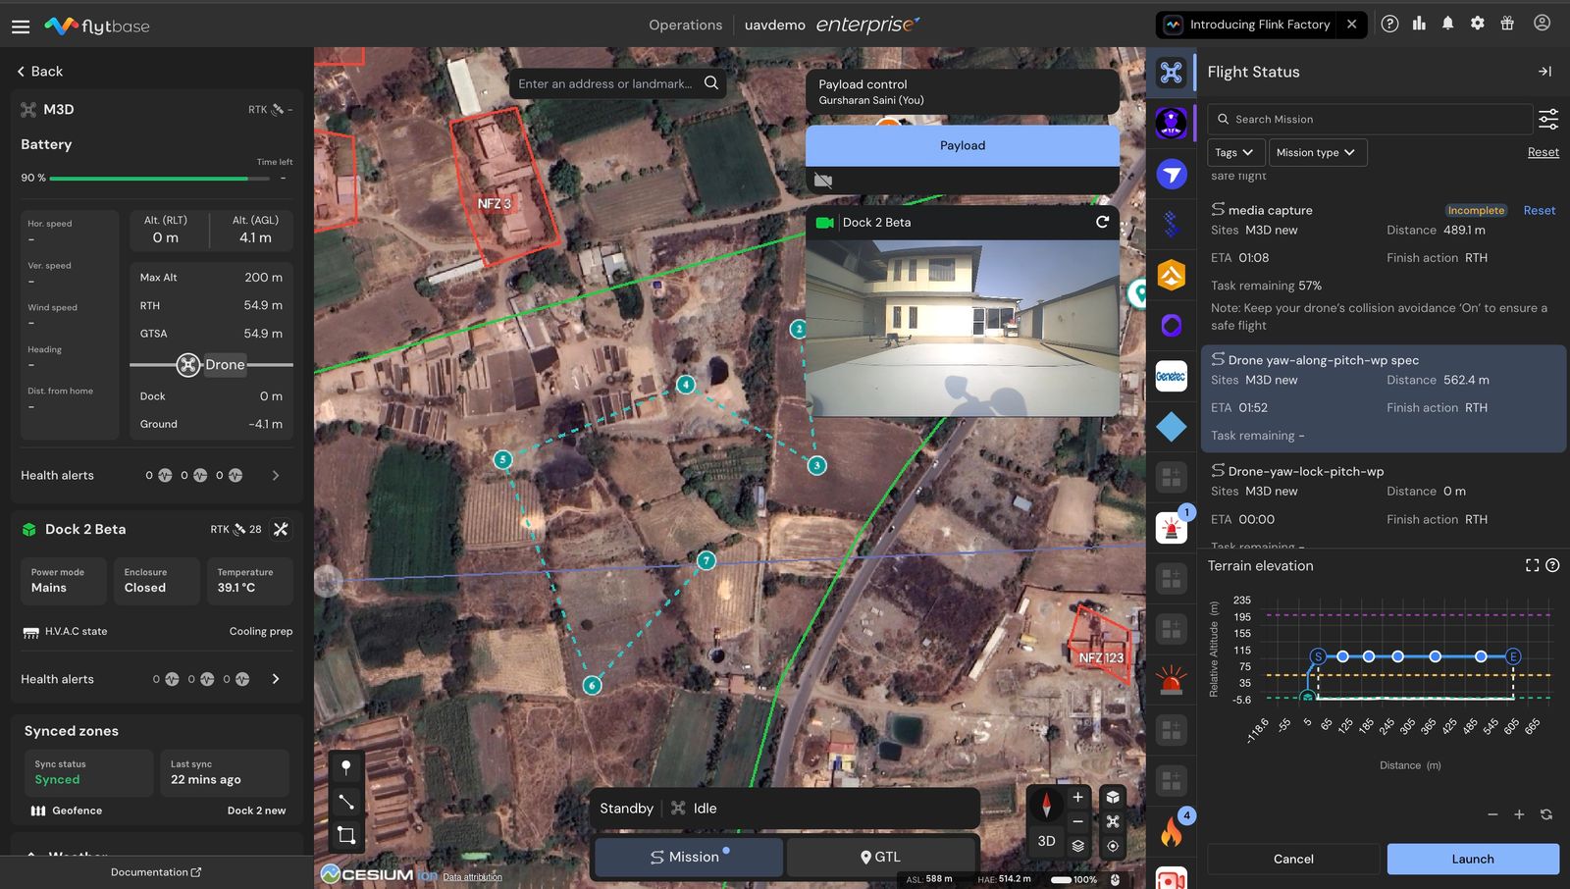The width and height of the screenshot is (1570, 889).
Task: Select the line measurement map tool
Action: point(346,802)
